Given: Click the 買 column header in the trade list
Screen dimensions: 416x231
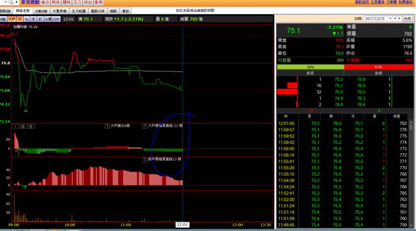Looking at the screenshot, I should (x=309, y=116).
